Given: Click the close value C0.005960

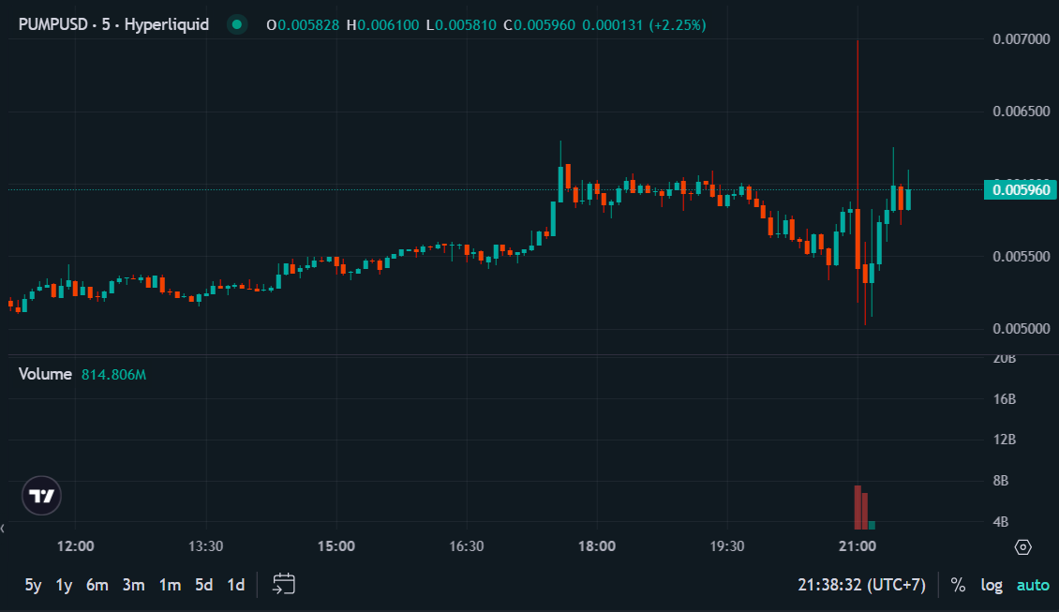Looking at the screenshot, I should point(540,25).
